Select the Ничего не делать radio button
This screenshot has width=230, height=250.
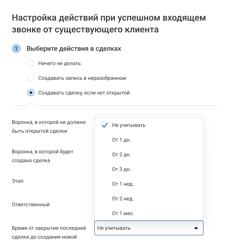pos(31,63)
